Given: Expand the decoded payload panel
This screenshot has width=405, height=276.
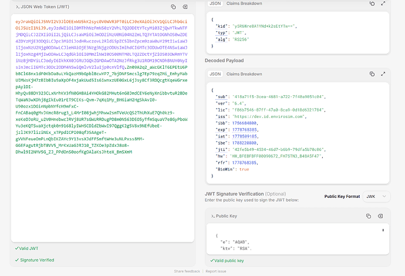Looking at the screenshot, I should click(x=383, y=74).
